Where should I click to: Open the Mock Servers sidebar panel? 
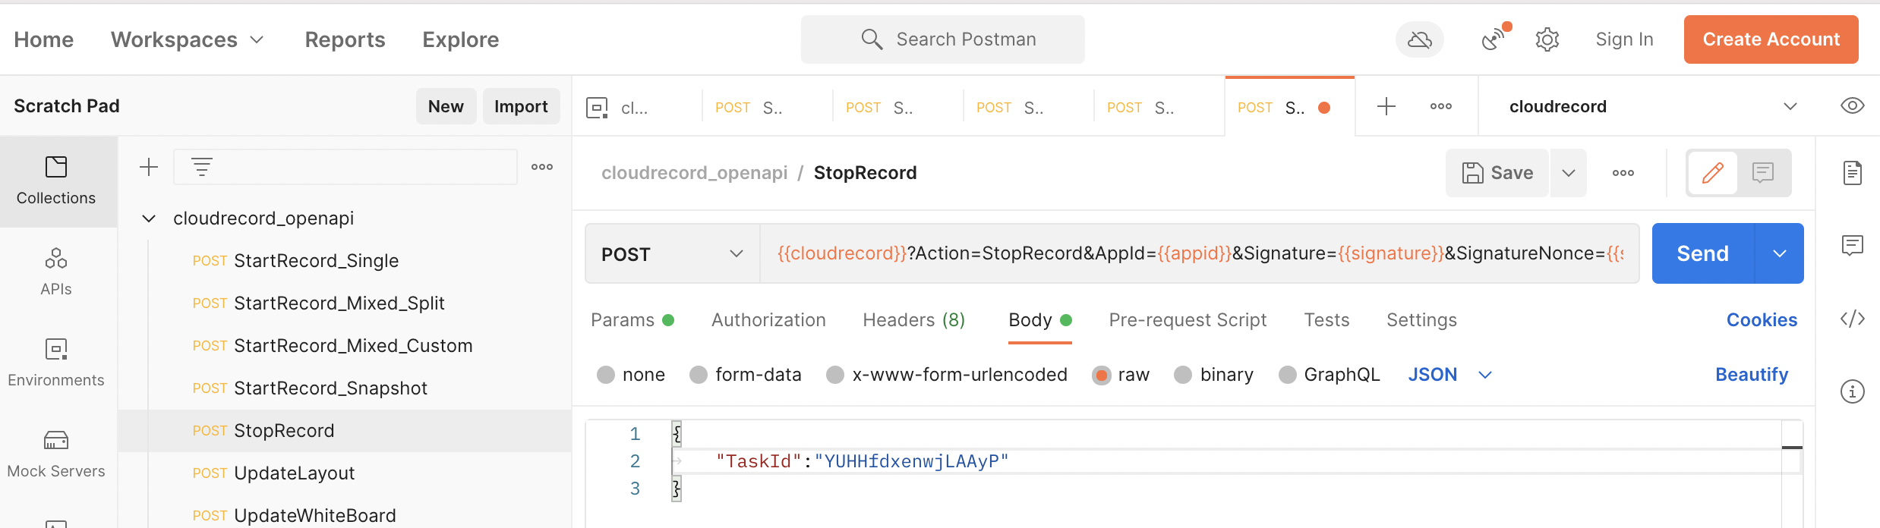click(56, 454)
